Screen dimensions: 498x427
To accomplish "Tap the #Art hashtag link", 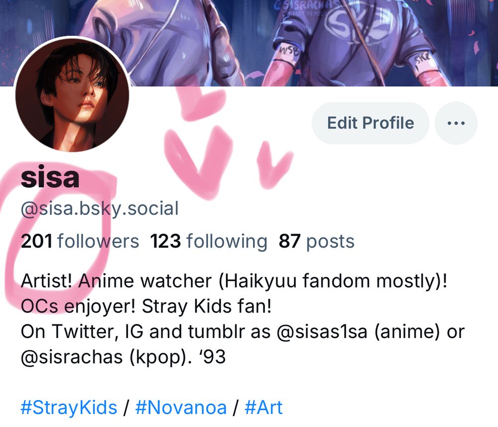I will pos(263,407).
